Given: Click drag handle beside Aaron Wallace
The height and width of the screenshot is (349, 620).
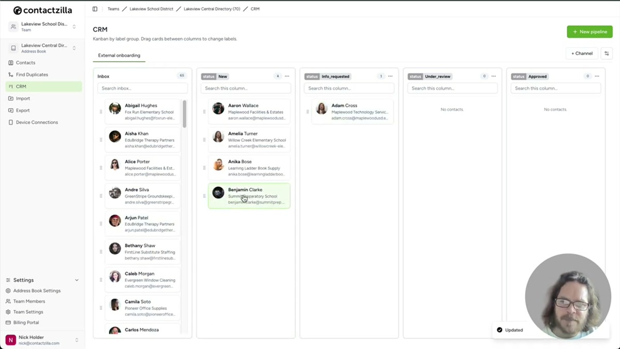Looking at the screenshot, I should pos(204,112).
